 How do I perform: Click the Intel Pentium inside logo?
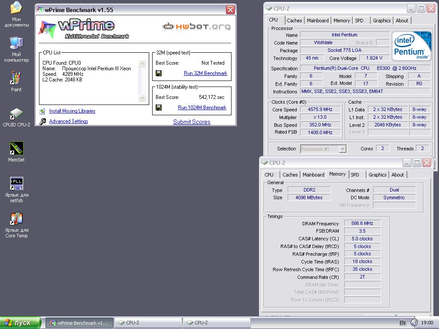click(x=412, y=46)
